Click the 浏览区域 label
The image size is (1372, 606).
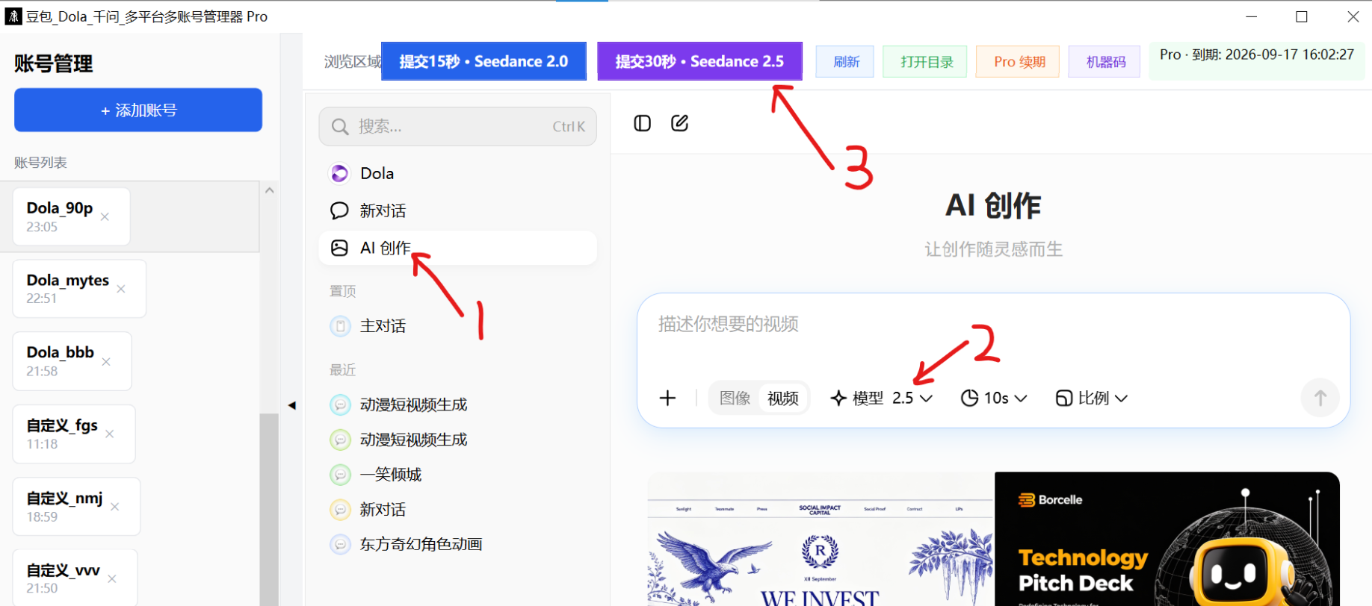pyautogui.click(x=352, y=61)
